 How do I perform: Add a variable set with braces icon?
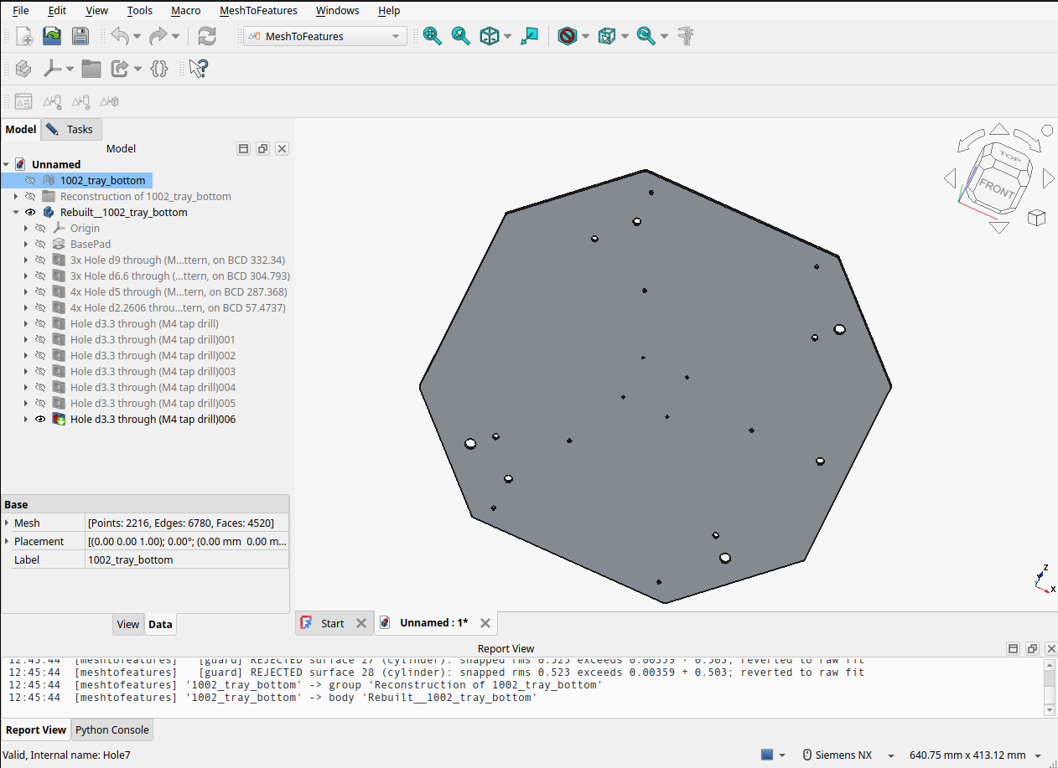[x=159, y=69]
